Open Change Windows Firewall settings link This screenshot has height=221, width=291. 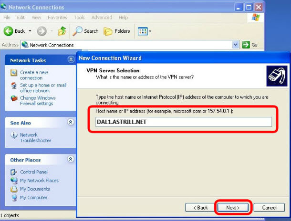pos(38,101)
